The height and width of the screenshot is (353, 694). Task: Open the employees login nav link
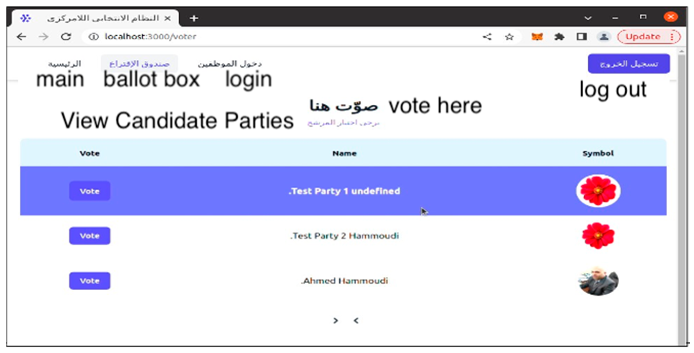pos(230,64)
